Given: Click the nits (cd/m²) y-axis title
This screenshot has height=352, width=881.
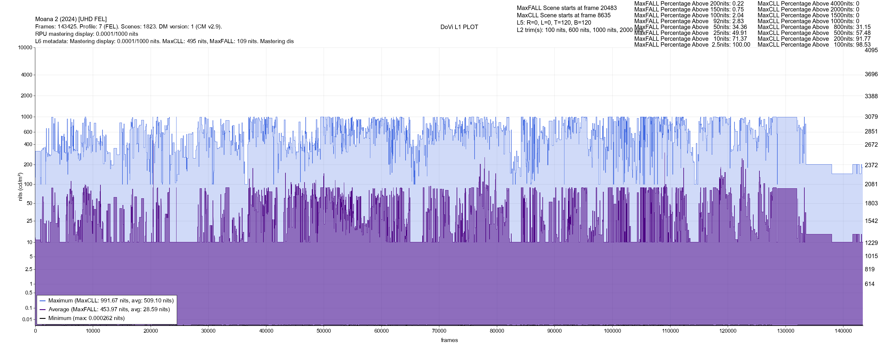Looking at the screenshot, I should [20, 187].
